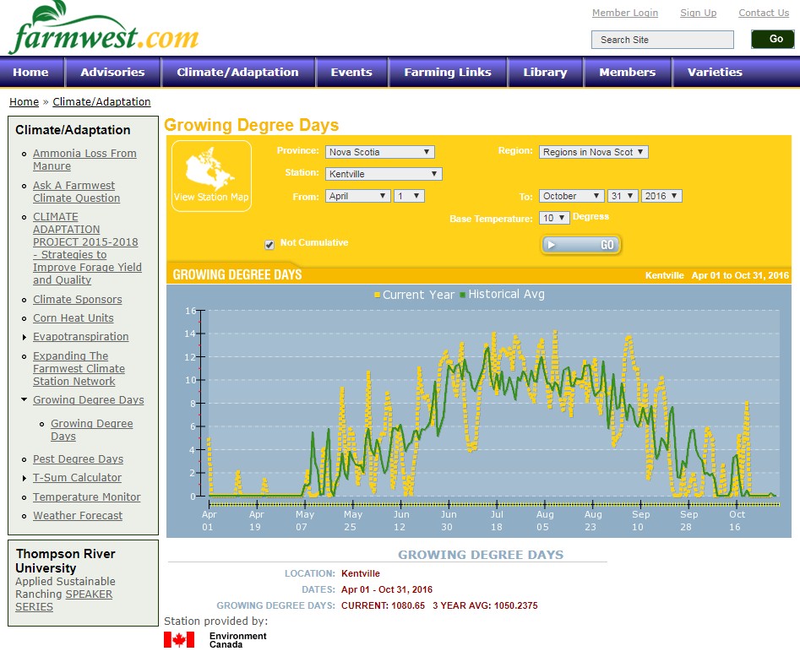Screen dimensions: 800x662
Task: Open the Base Temperature dropdown
Action: (x=553, y=218)
